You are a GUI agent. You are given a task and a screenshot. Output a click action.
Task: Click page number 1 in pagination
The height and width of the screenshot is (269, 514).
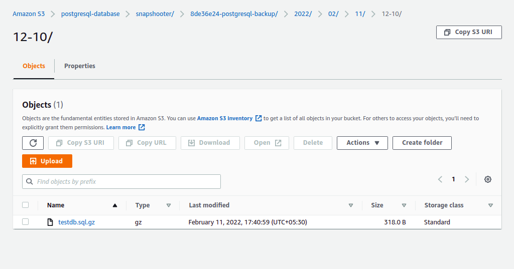click(453, 179)
